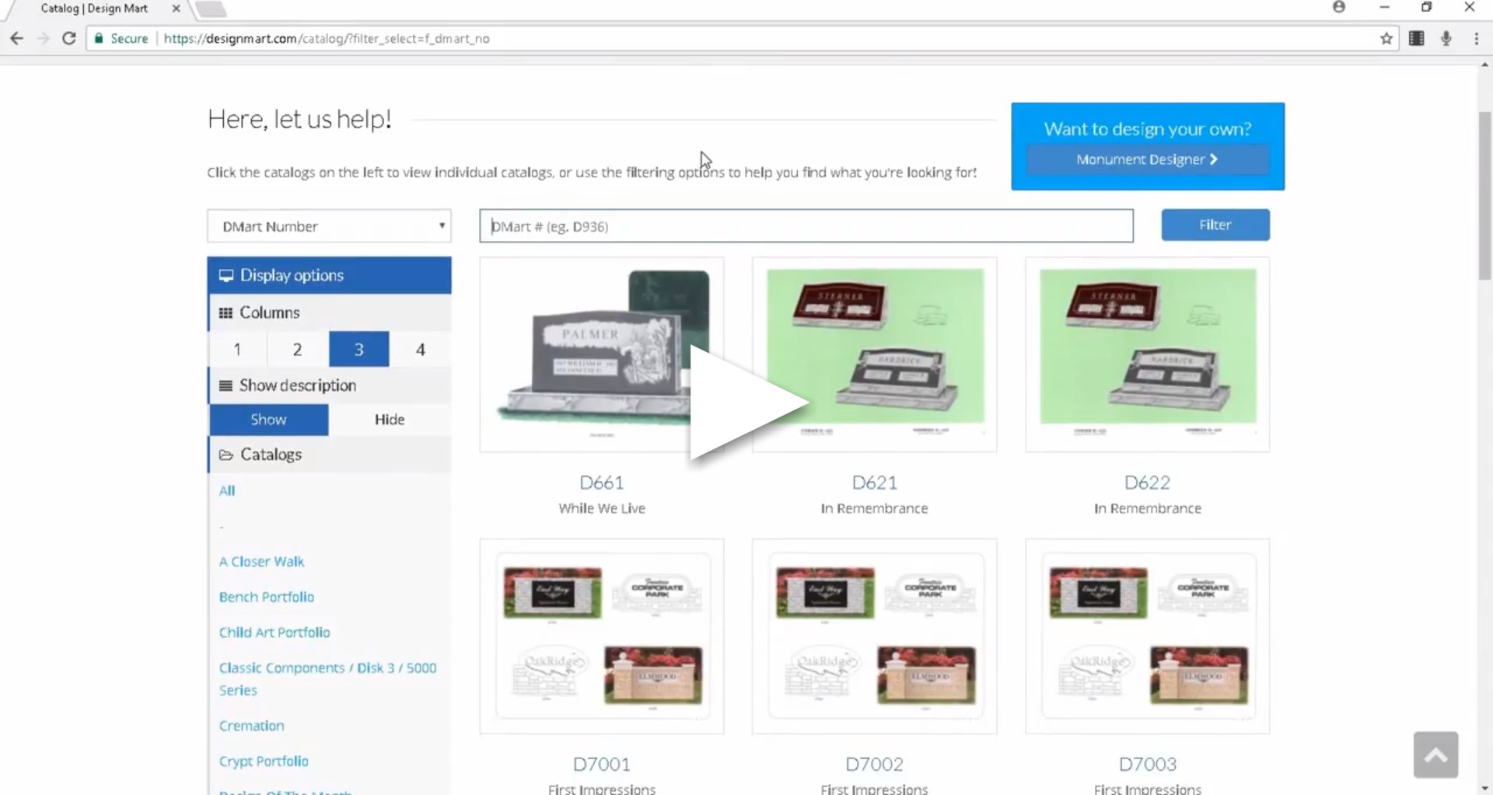Open the Monument Designer button
Screen dimensions: 1493x795
coord(1148,159)
